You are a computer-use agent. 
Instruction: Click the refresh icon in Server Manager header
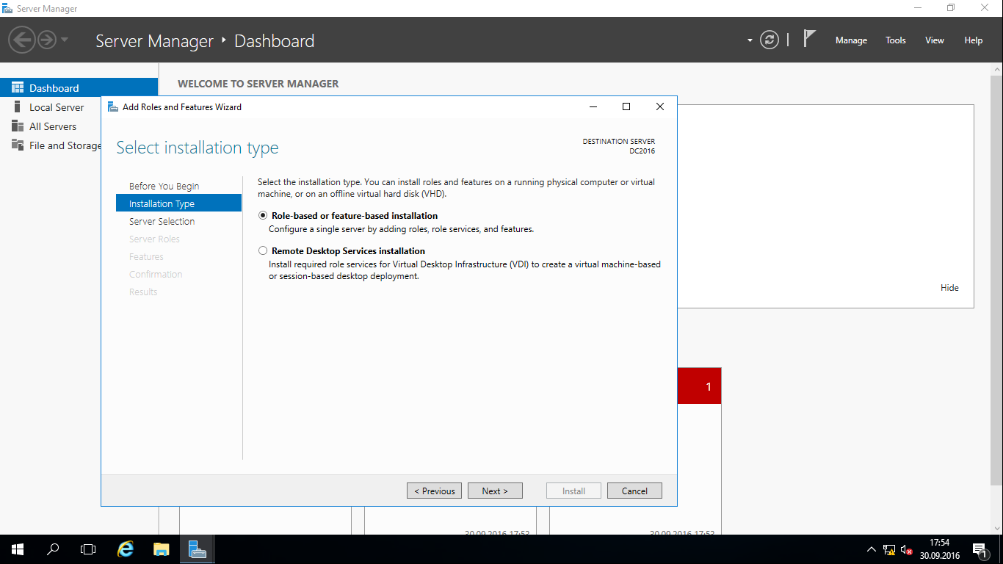[x=769, y=40]
